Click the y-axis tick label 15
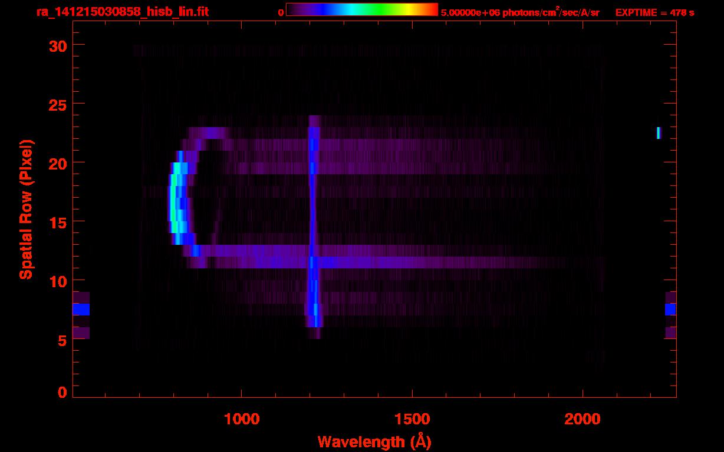This screenshot has height=452, width=724. (57, 222)
